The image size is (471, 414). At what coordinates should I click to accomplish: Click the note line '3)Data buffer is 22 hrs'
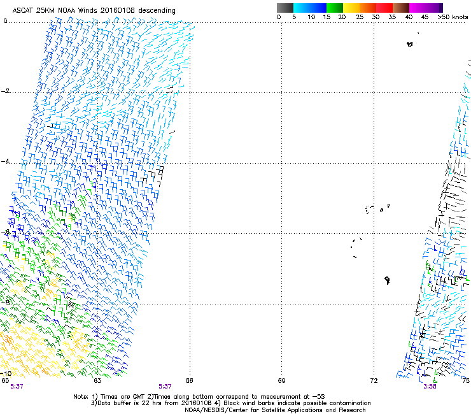click(230, 403)
